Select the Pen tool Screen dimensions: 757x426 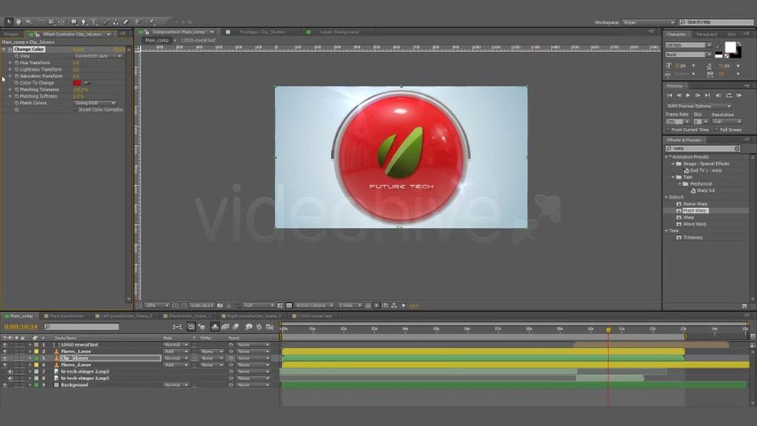83,22
